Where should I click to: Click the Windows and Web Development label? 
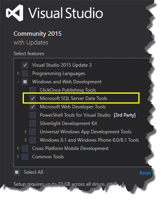pos(67,82)
